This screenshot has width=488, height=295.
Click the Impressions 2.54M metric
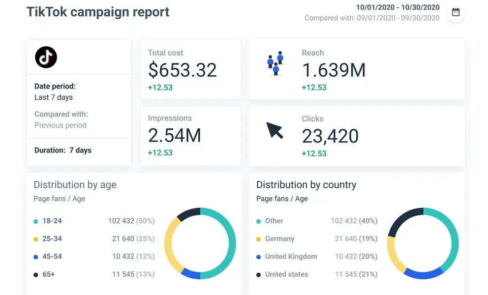tap(175, 136)
